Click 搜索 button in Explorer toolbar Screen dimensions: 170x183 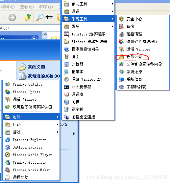pyautogui.click(x=44, y=17)
